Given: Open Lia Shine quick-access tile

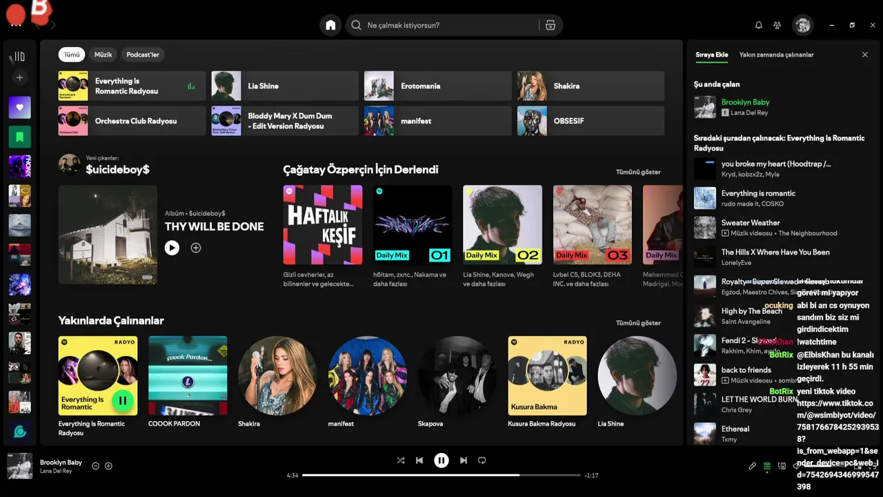Looking at the screenshot, I should point(285,86).
